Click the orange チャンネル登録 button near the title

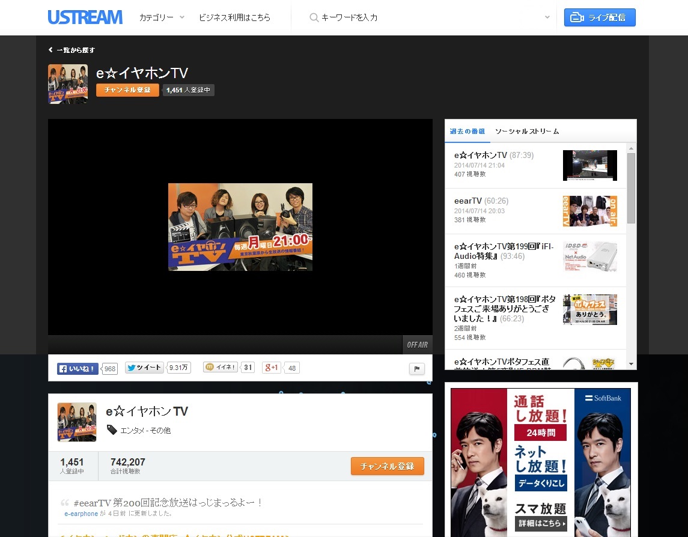coord(127,90)
